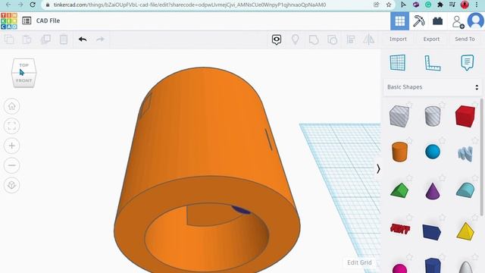Toggle orthographic perspective view cube icon
Image resolution: width=485 pixels, height=273 pixels.
click(x=12, y=185)
